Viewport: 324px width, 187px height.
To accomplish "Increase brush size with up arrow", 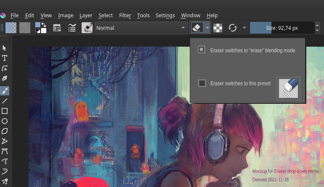I will coord(317,25).
